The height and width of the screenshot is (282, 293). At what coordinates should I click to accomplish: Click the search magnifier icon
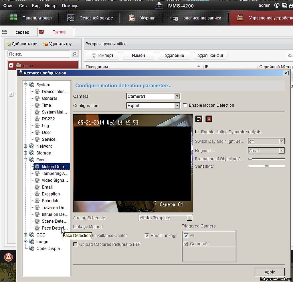tap(75, 54)
